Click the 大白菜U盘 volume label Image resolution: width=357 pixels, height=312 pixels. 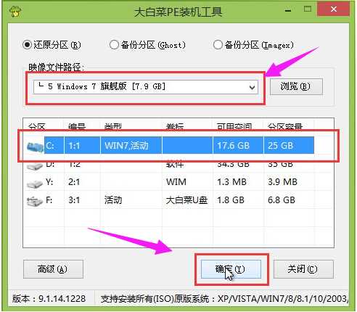(186, 200)
